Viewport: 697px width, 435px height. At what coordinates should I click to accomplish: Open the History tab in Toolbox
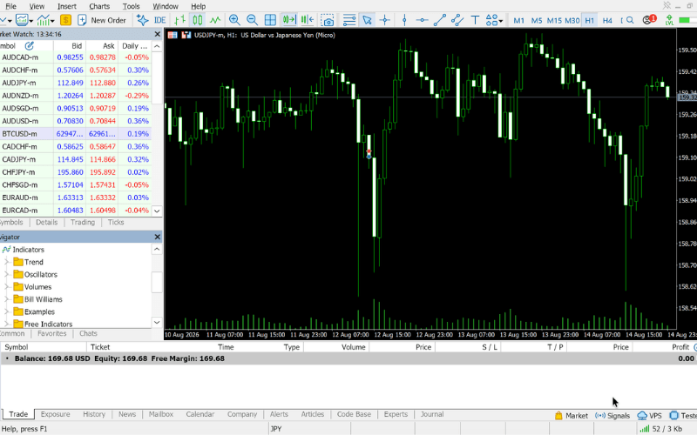[x=94, y=414]
